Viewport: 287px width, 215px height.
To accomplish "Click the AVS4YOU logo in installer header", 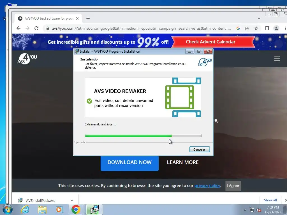I will [205, 62].
